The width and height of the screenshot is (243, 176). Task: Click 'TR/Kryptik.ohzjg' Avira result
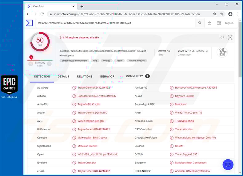[x=185, y=121]
